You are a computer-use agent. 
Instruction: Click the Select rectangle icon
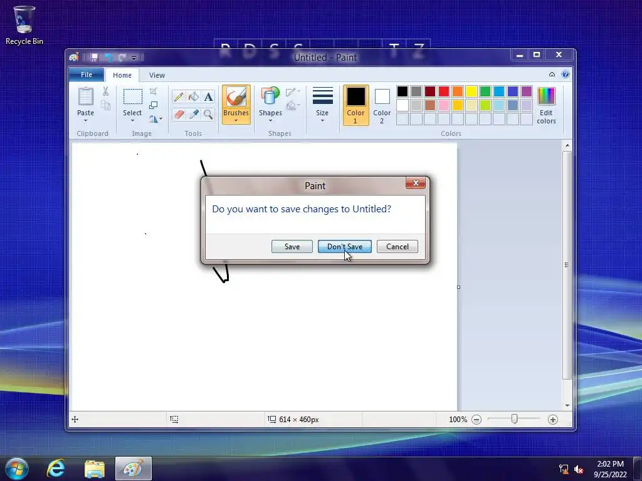coord(133,97)
